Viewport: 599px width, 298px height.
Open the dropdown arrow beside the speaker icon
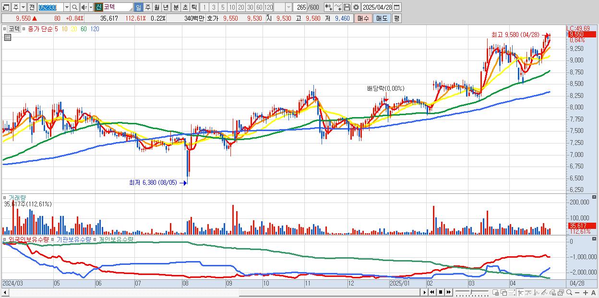pos(91,7)
